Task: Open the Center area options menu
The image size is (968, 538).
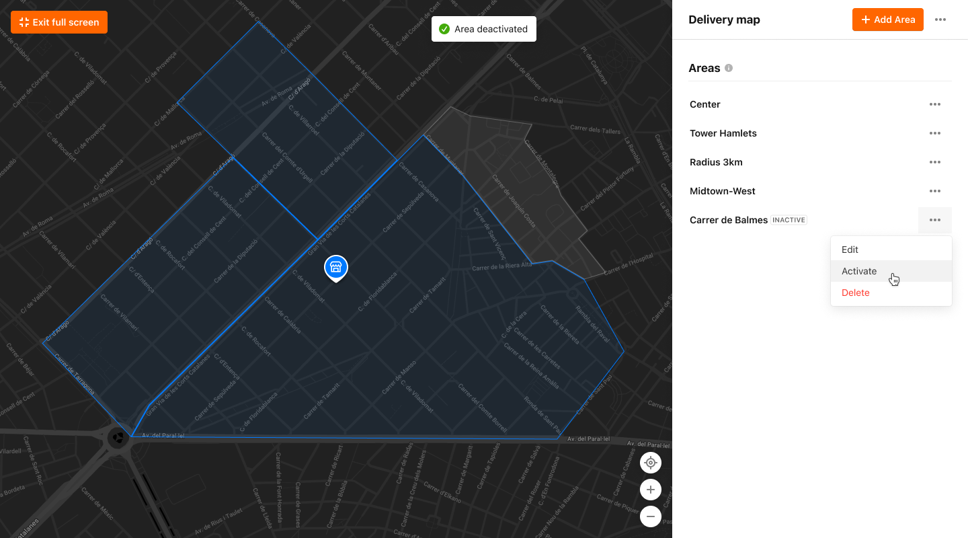Action: click(934, 104)
